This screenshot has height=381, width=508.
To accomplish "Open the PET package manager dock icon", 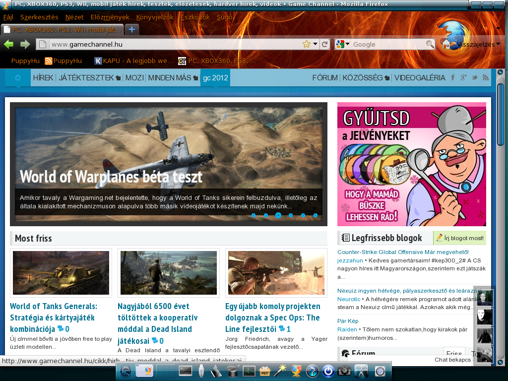I will (x=265, y=371).
